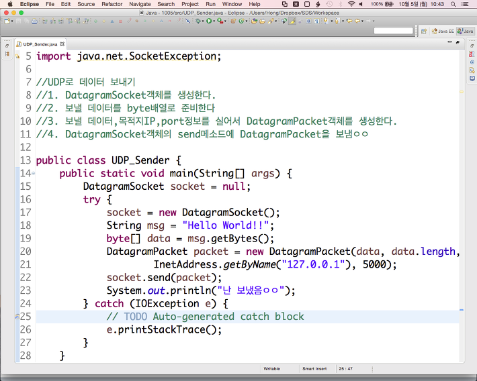Open the Navigate menu
The height and width of the screenshot is (381, 477).
pos(140,4)
